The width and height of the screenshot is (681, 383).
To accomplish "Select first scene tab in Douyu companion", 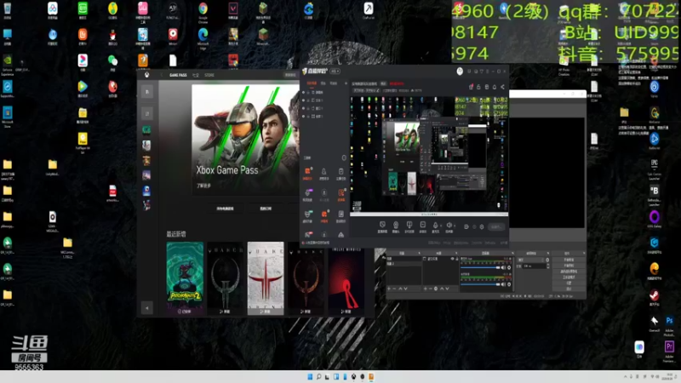I will pos(312,83).
